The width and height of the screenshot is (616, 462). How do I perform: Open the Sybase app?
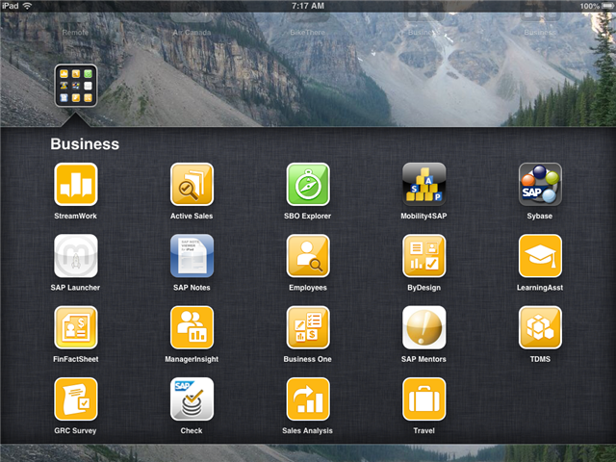540,184
